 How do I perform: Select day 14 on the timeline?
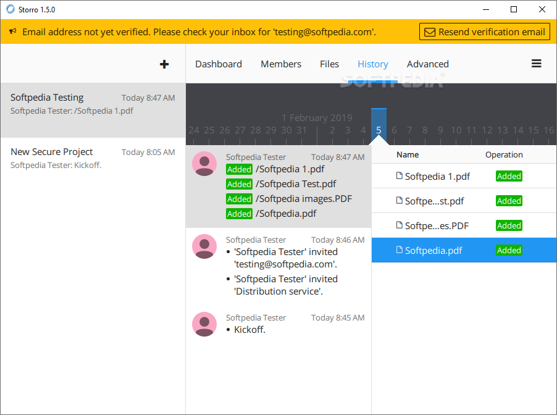pyautogui.click(x=518, y=130)
